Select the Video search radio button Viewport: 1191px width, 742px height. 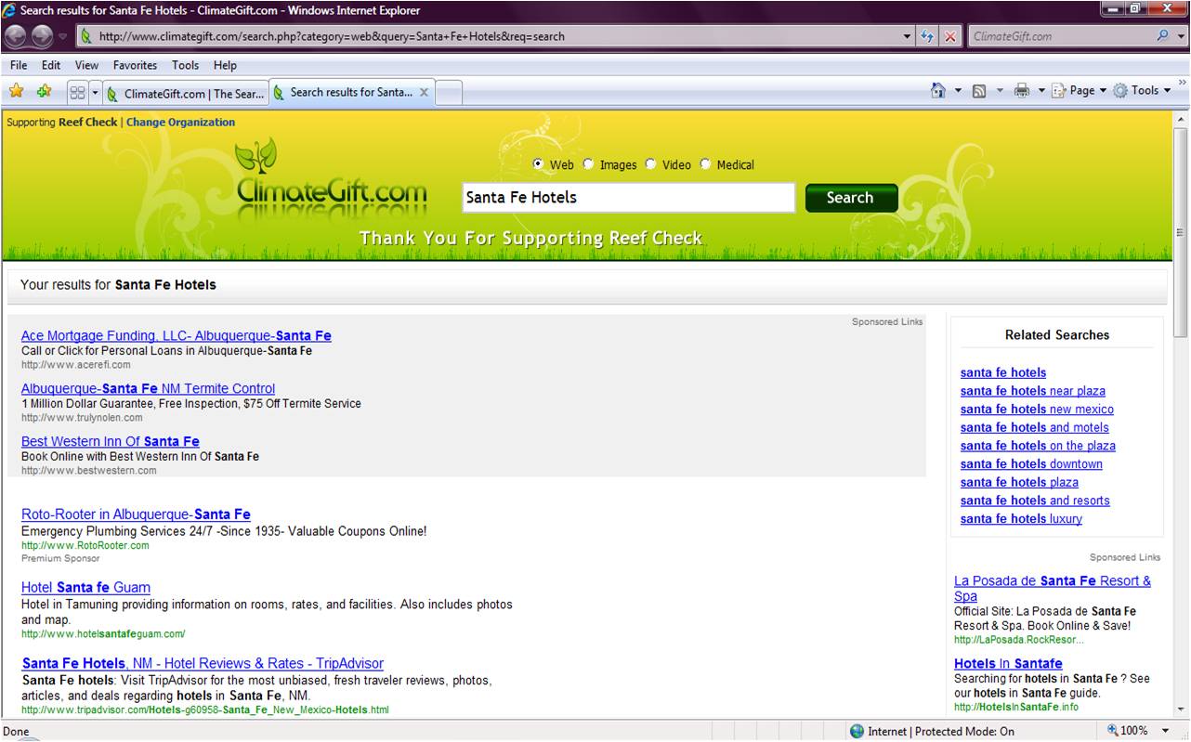650,164
